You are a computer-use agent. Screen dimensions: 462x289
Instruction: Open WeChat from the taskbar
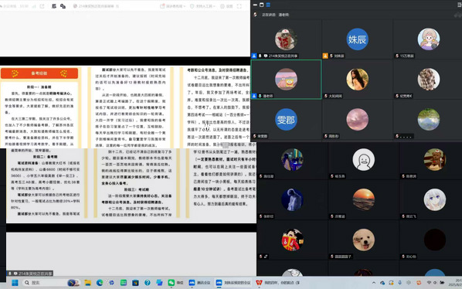click(x=175, y=283)
